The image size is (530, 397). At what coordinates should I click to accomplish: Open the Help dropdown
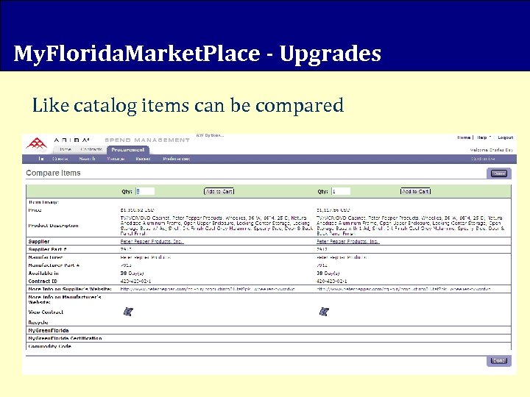pos(484,137)
